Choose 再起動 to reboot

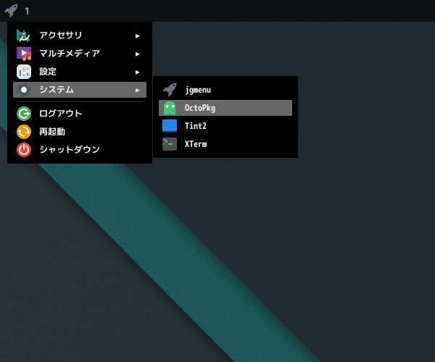(80, 132)
